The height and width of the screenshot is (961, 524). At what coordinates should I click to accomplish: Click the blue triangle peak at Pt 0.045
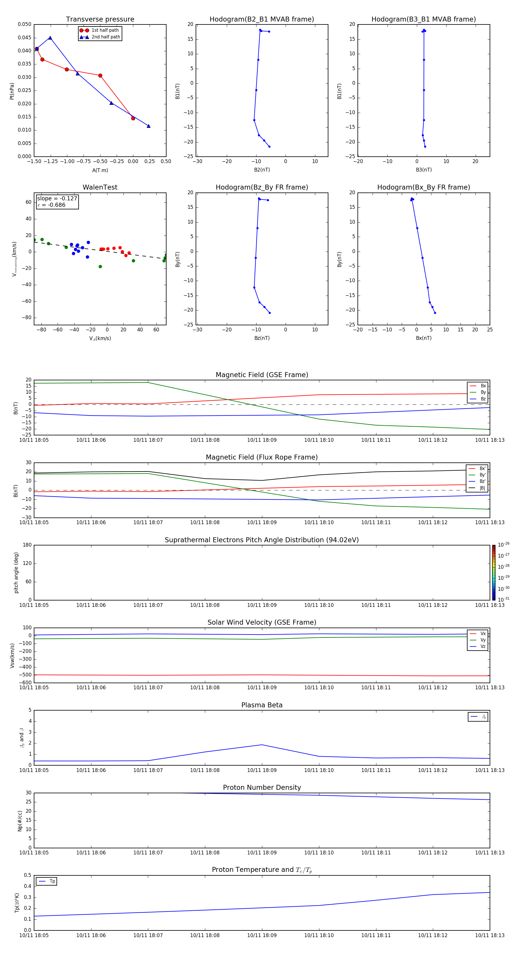50,38
